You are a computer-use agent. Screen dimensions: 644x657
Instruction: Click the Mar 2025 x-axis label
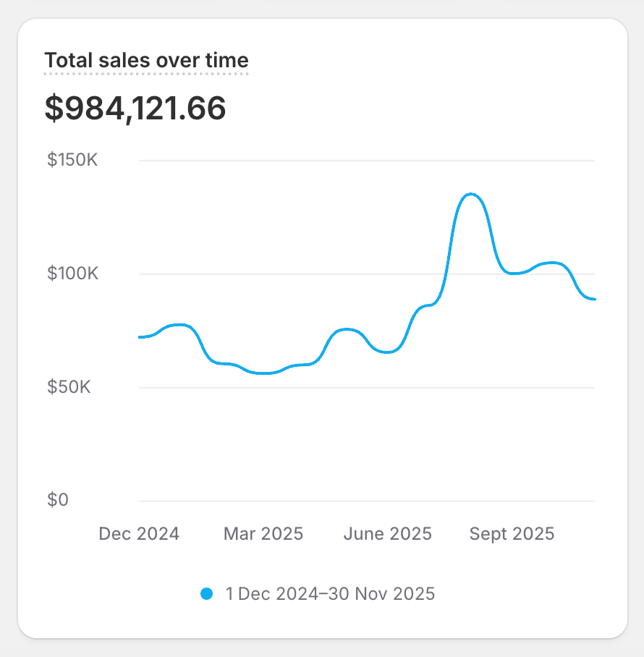[x=263, y=534]
